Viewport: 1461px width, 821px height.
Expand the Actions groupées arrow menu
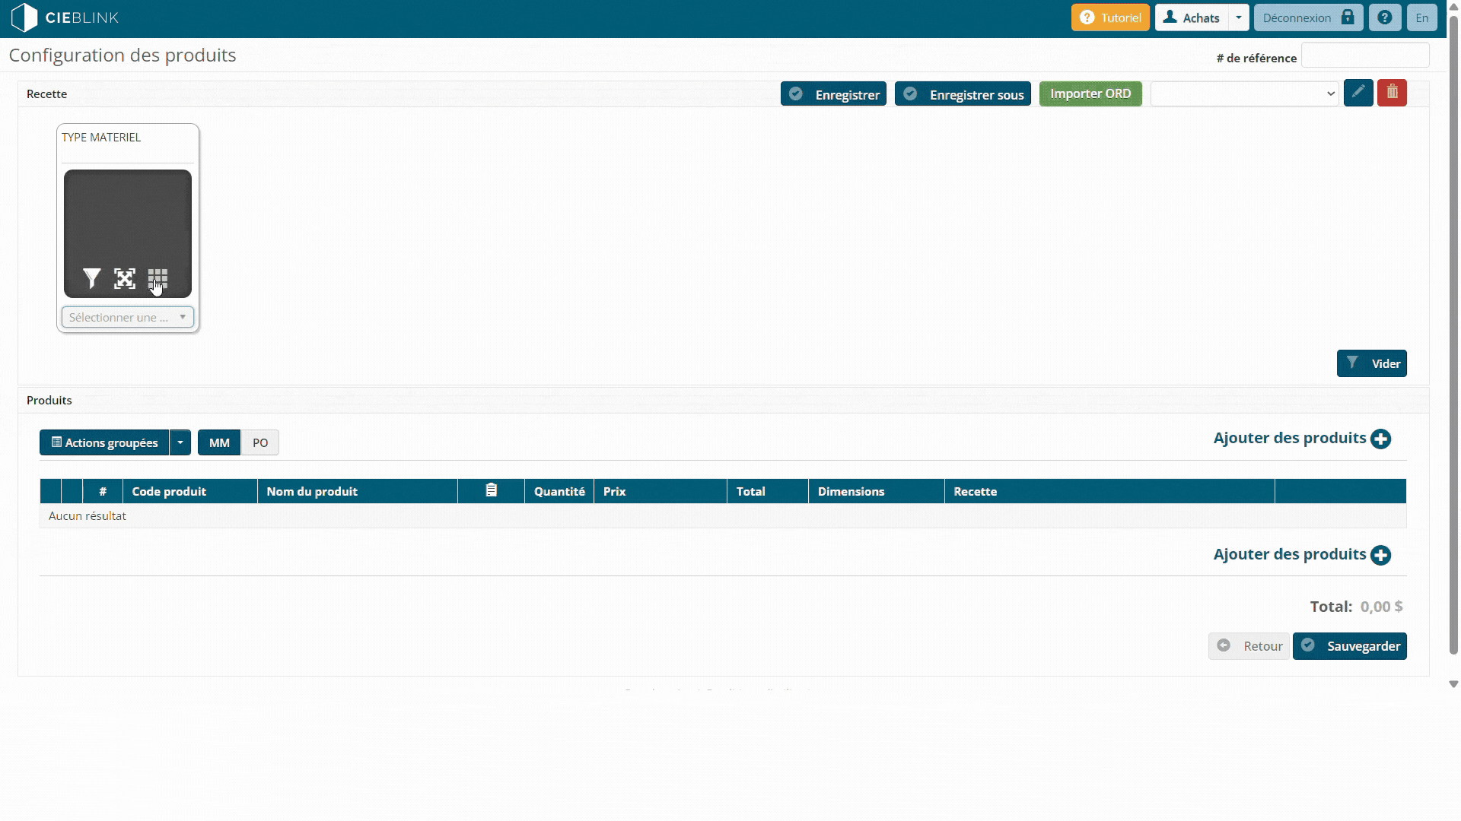point(180,442)
